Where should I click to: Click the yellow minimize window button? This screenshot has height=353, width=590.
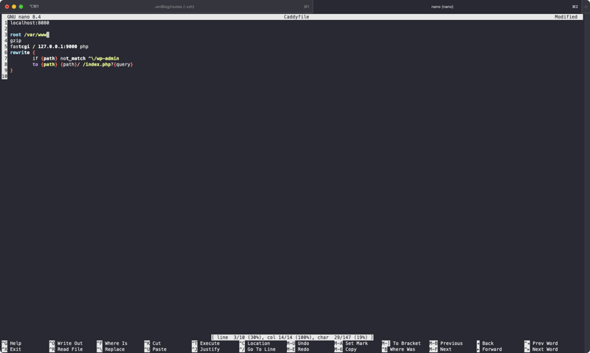coord(14,7)
